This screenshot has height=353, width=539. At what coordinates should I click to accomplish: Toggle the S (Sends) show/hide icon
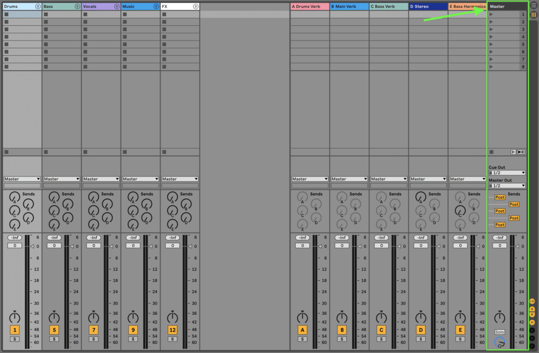[532, 309]
